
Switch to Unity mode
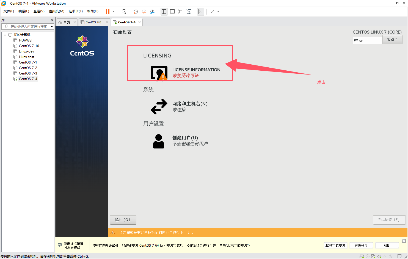[x=189, y=12]
